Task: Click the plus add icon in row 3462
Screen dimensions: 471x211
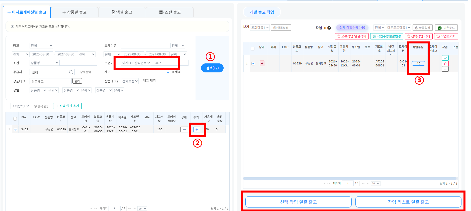Action: pos(197,129)
